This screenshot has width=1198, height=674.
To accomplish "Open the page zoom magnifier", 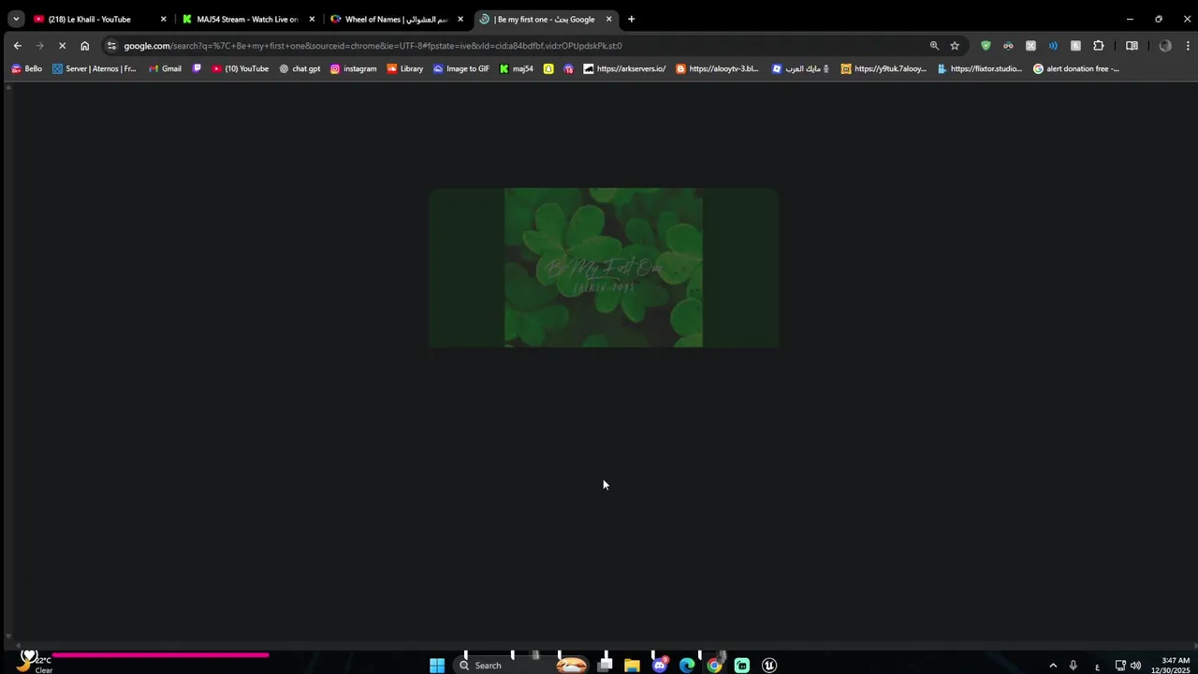I will point(934,45).
